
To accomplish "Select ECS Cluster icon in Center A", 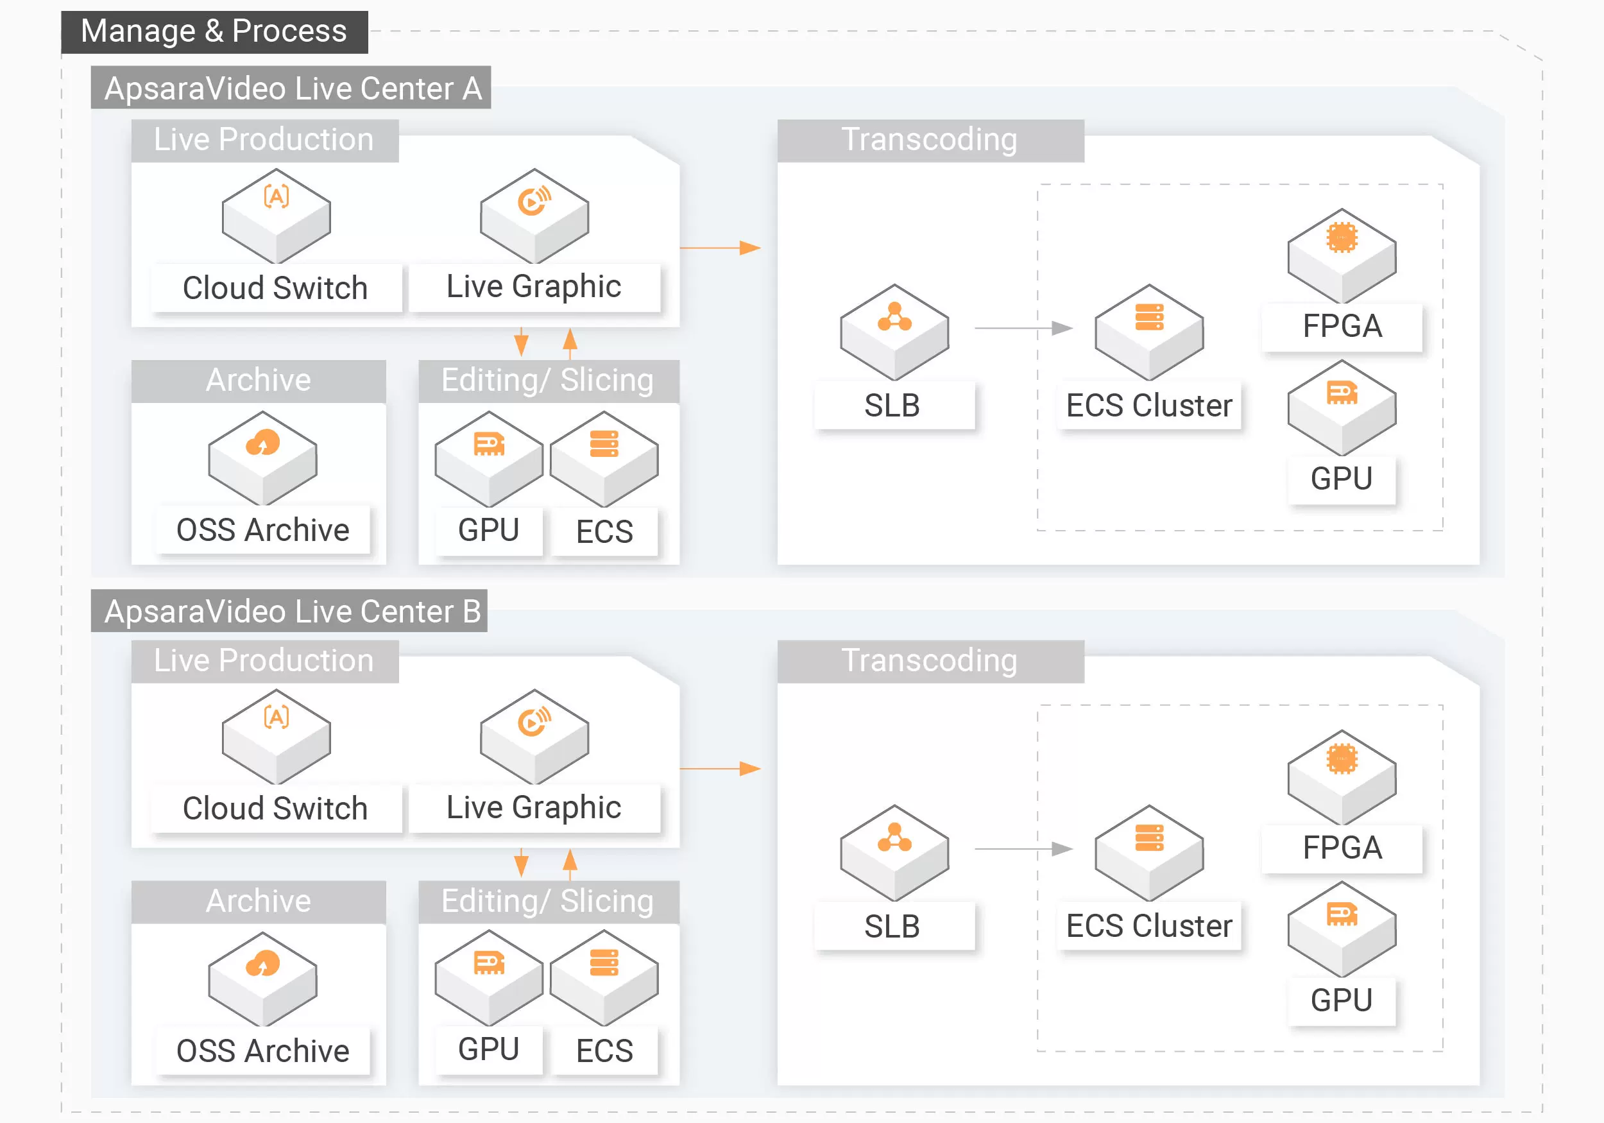I will coord(1149,331).
